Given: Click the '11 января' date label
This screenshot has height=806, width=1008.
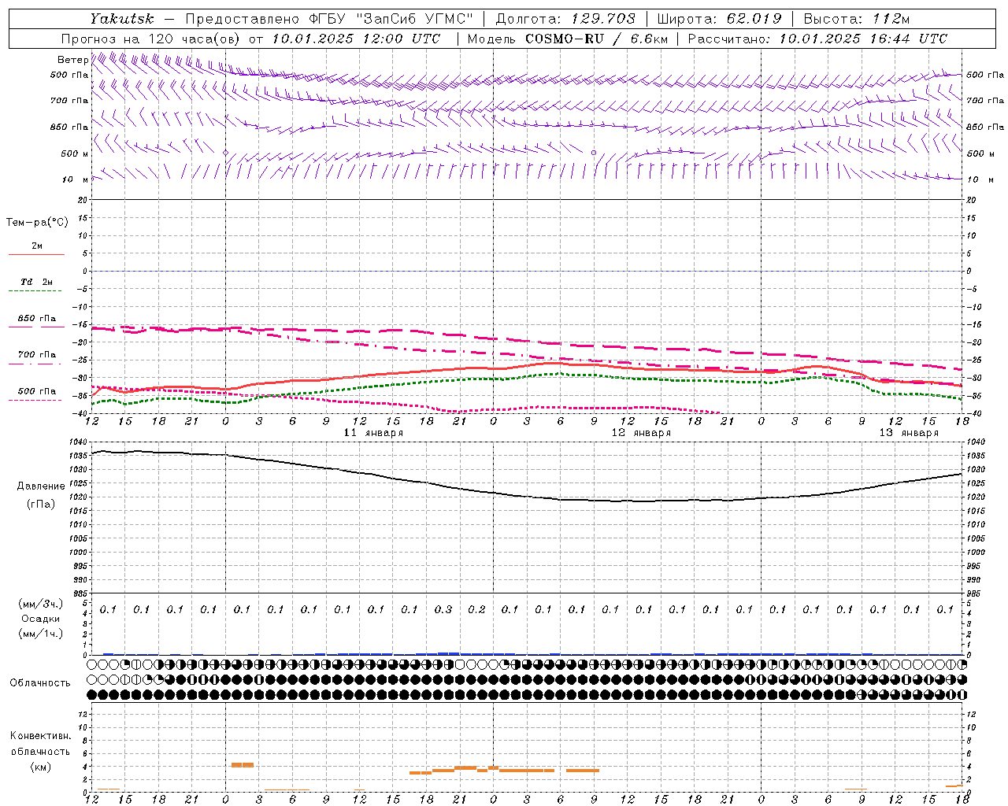Looking at the screenshot, I should coord(373,433).
